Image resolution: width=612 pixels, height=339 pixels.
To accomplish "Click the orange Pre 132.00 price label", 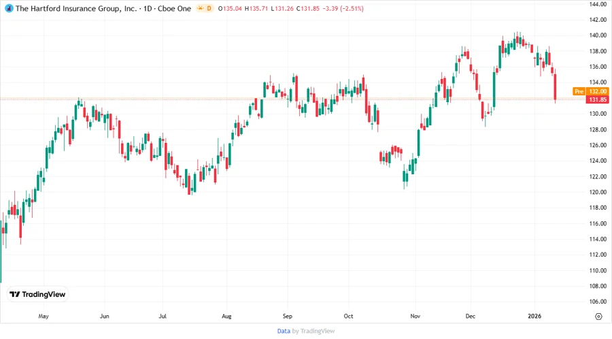I will (590, 91).
